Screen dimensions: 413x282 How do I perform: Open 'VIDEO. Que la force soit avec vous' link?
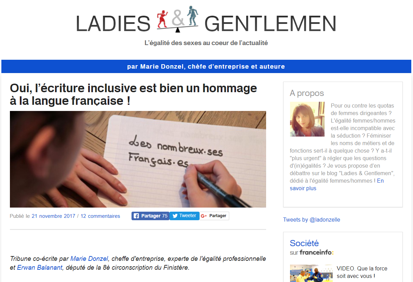[x=362, y=272]
